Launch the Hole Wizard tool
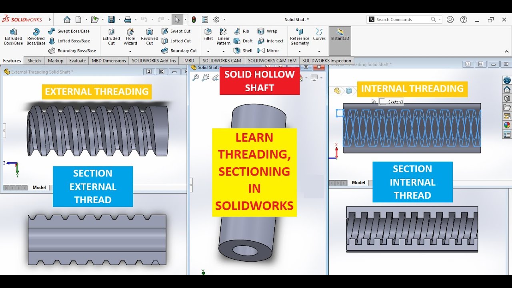This screenshot has height=288, width=512. (x=130, y=37)
